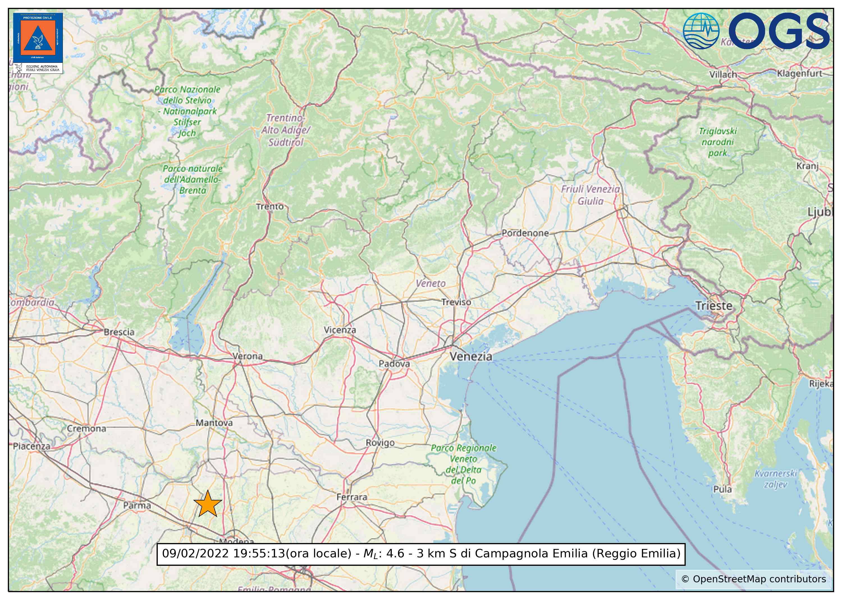Click the Parma city label
This screenshot has height=600, width=842.
pos(137,505)
